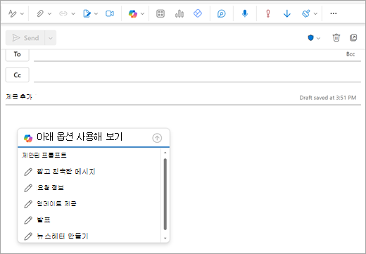Click the prompt list scrollbar thumb
The image size is (366, 254).
(x=165, y=194)
